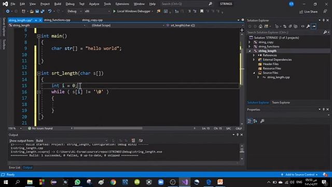The image size is (332, 187).
Task: Open the Extensions menu
Action: click(122, 4)
